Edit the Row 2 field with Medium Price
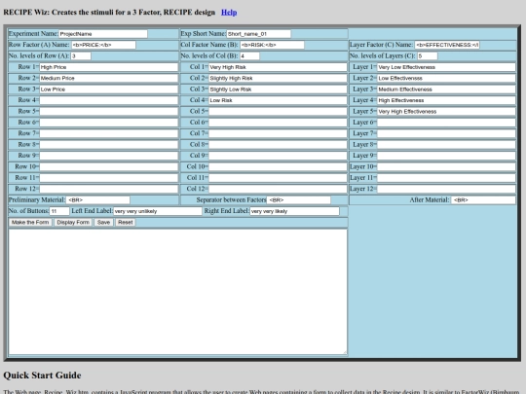The height and width of the screenshot is (394, 526). click(x=109, y=78)
